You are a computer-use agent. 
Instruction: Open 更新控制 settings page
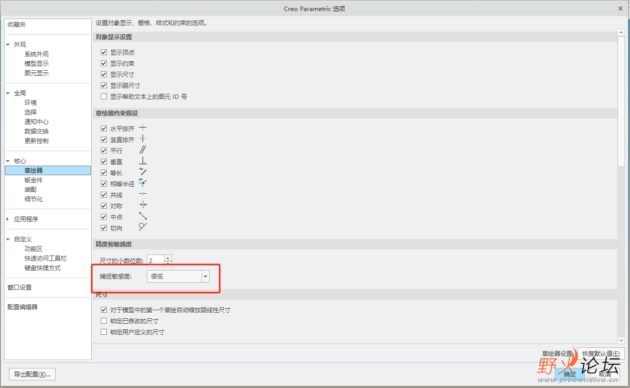[37, 141]
